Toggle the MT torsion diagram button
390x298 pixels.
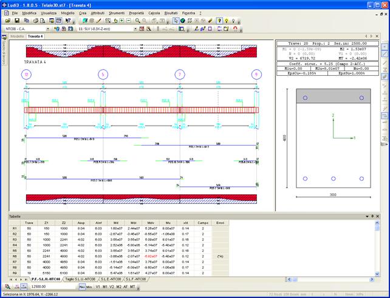coord(132,286)
